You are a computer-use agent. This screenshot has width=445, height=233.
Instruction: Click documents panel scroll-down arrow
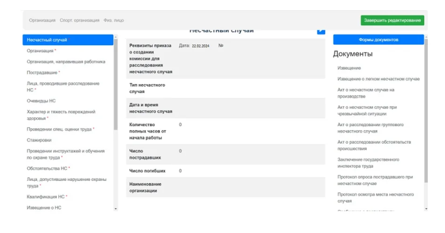(426, 209)
